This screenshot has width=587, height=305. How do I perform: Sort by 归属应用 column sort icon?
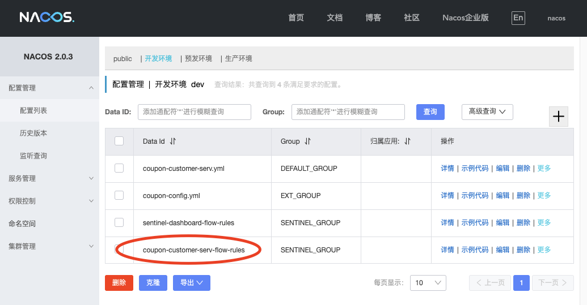click(407, 141)
